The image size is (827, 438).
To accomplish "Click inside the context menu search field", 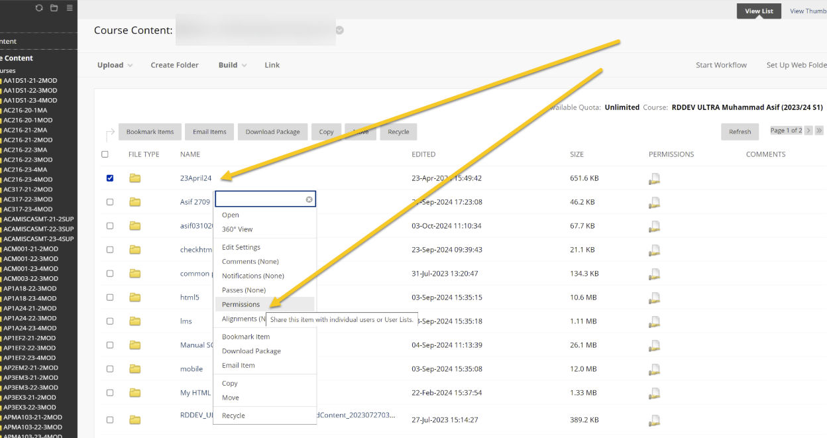I will pos(260,199).
